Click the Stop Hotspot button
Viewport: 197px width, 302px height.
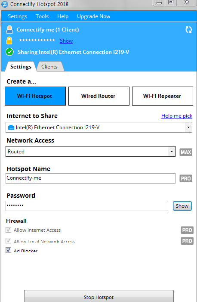pos(99,296)
